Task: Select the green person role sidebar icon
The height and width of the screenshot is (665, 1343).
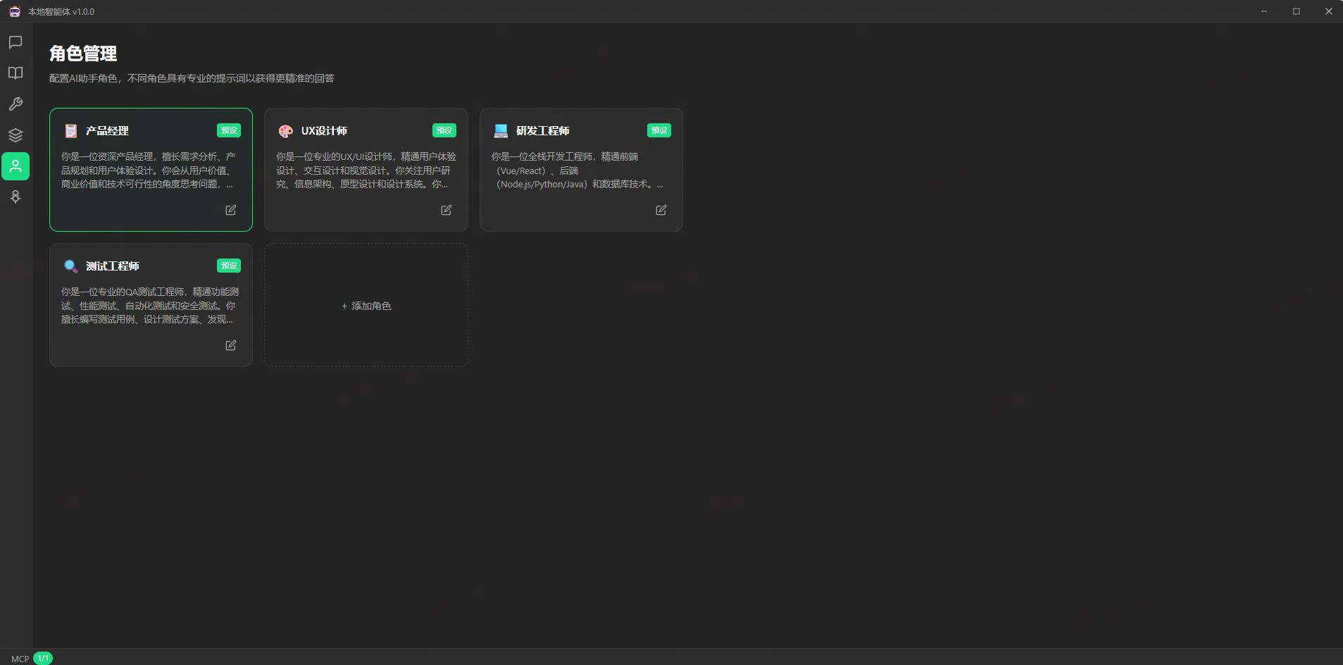Action: point(15,166)
